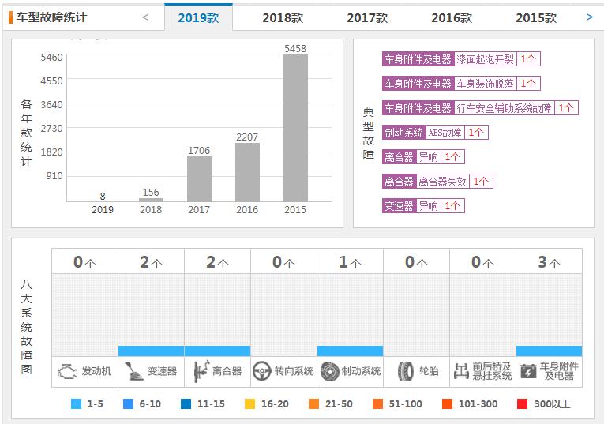Open the 2015款 tab

[536, 17]
